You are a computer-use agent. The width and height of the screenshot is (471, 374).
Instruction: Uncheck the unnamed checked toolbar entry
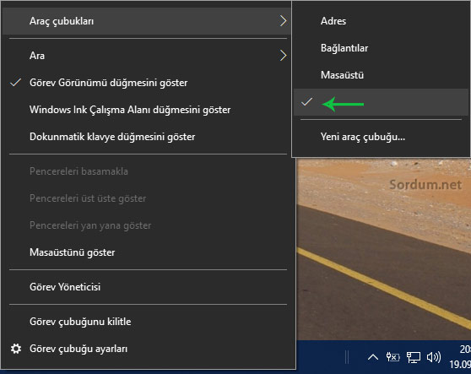pos(381,102)
